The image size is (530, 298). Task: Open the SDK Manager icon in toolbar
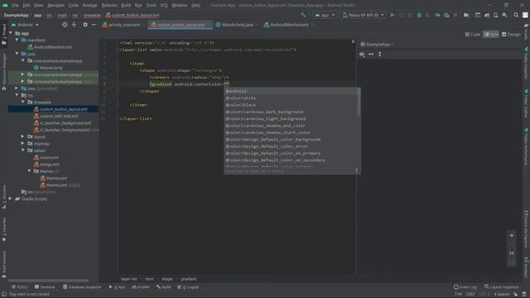point(504,15)
